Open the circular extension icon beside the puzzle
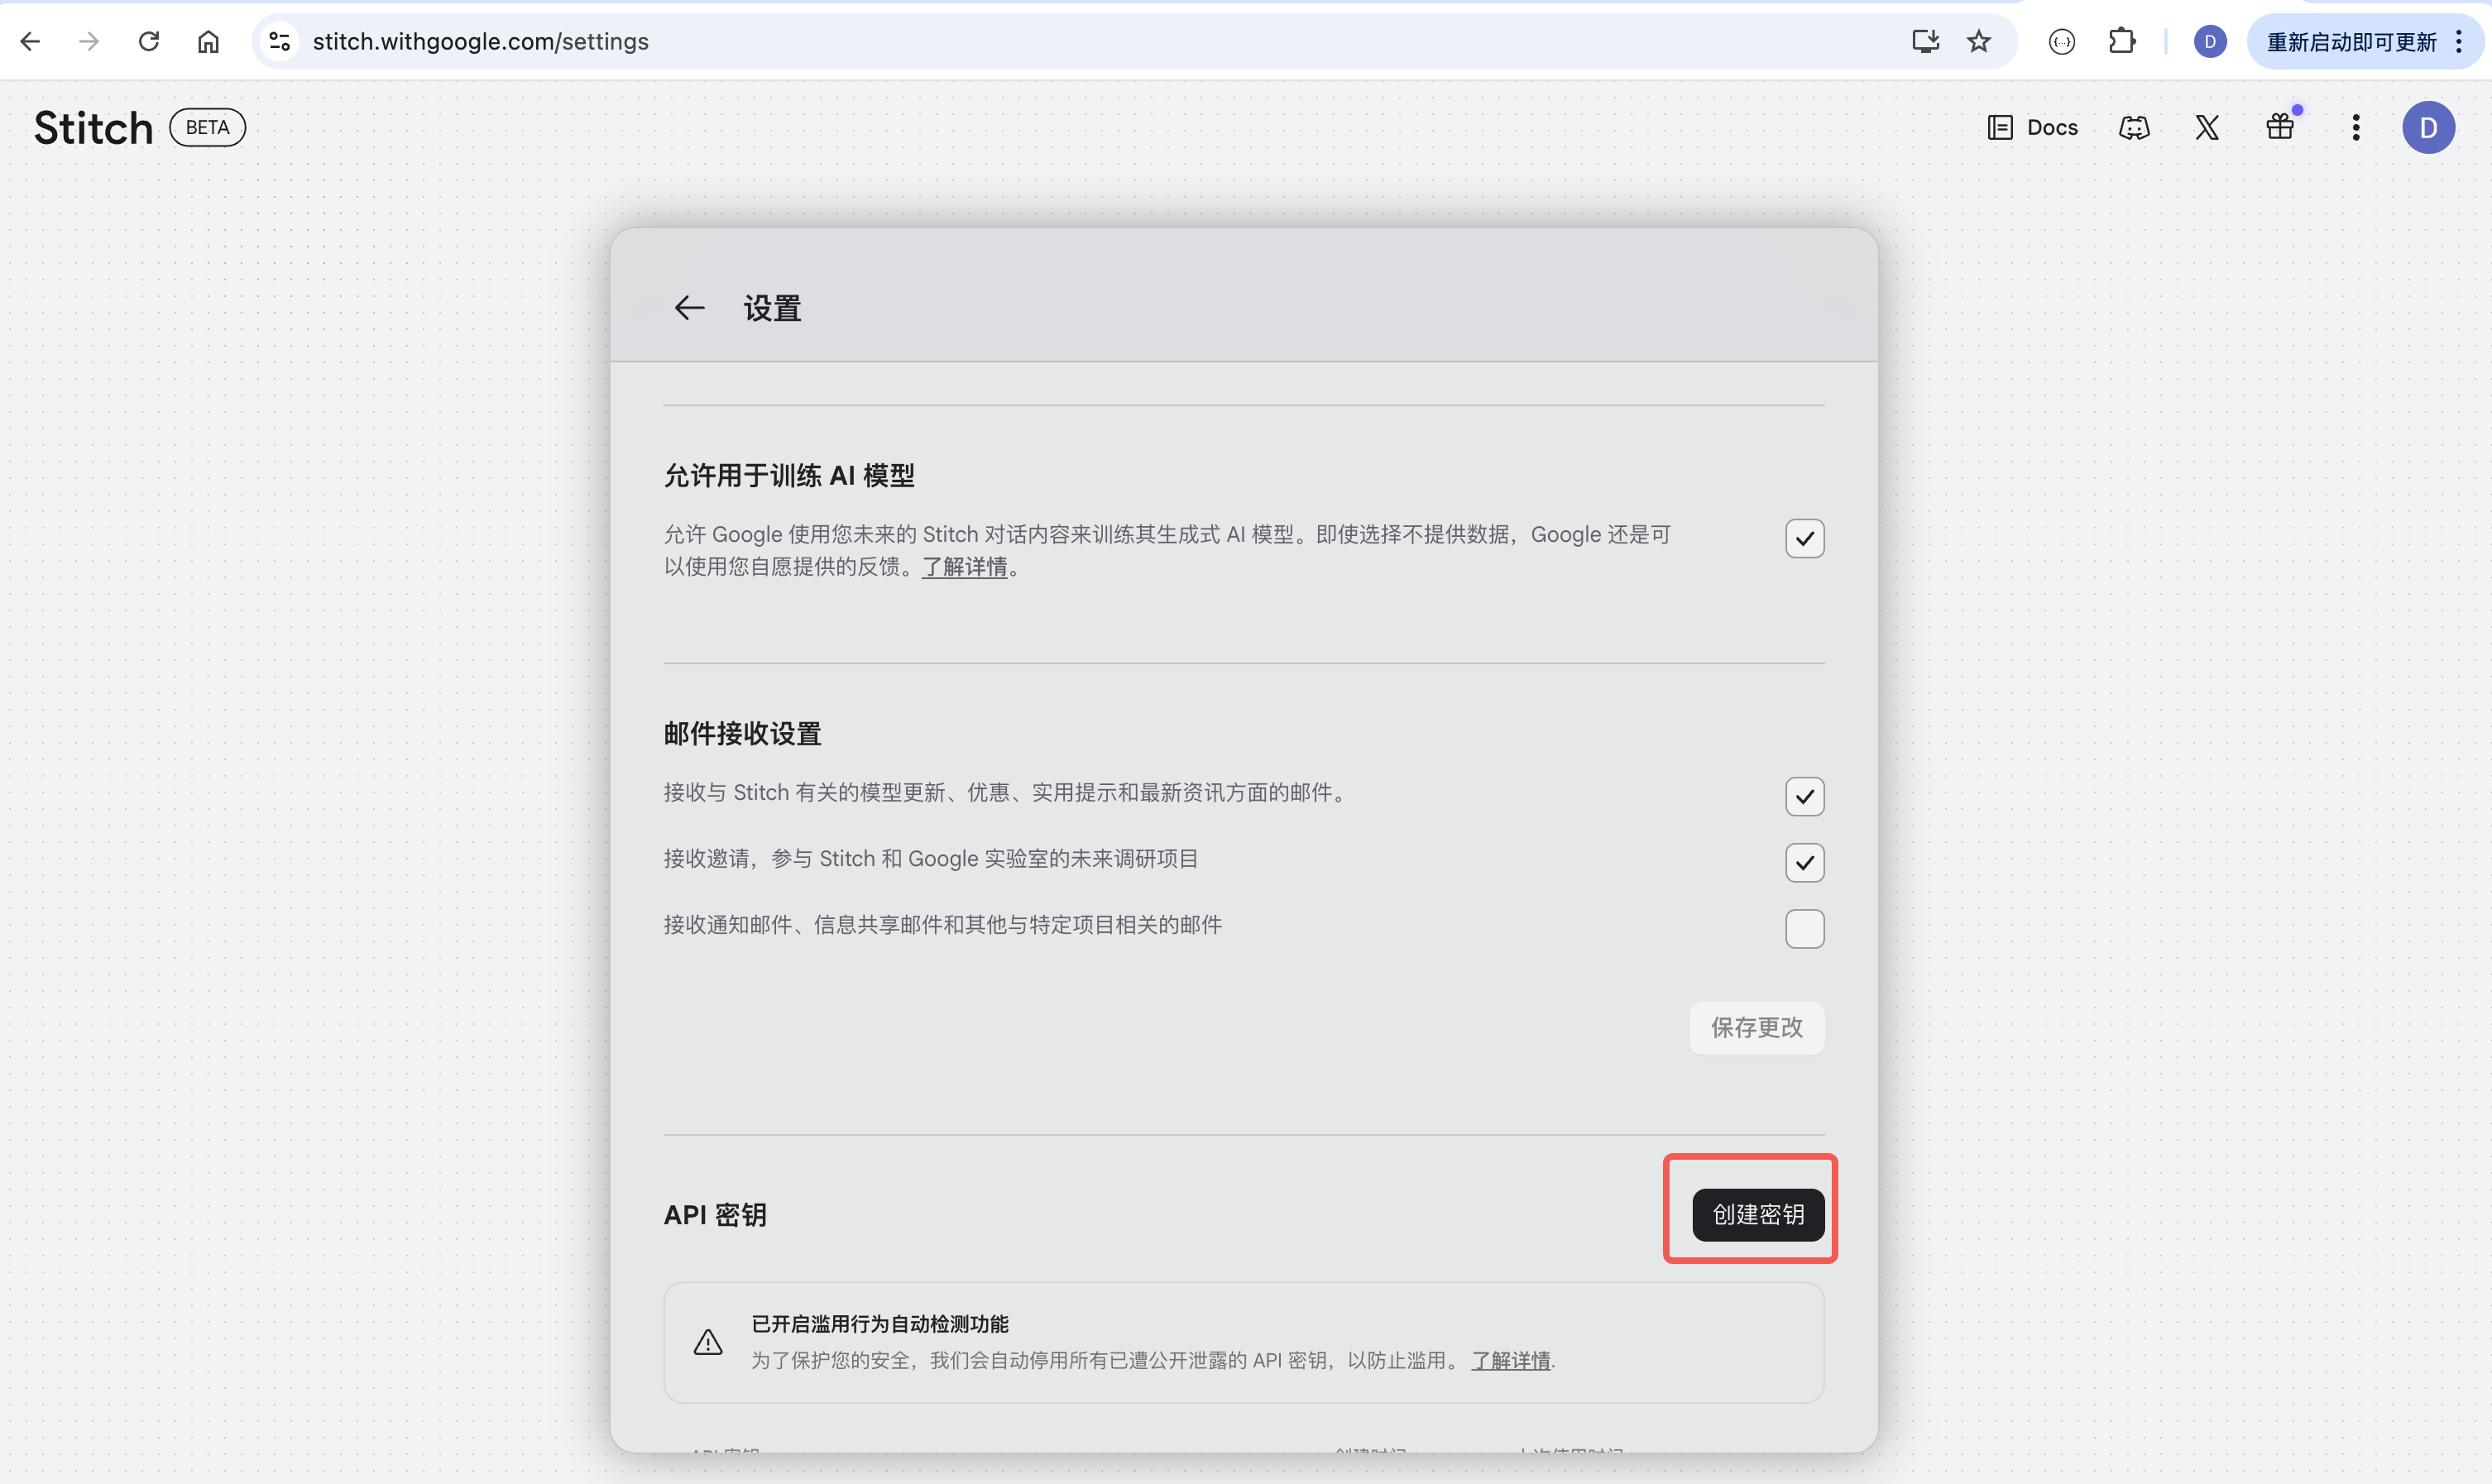The height and width of the screenshot is (1484, 2492). coord(2062,41)
